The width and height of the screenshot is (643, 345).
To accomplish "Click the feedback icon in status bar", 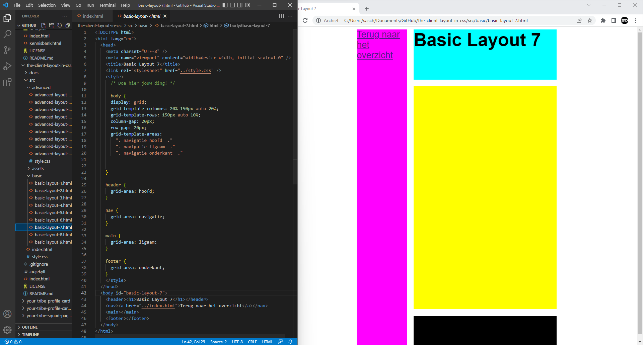I will coord(281,342).
